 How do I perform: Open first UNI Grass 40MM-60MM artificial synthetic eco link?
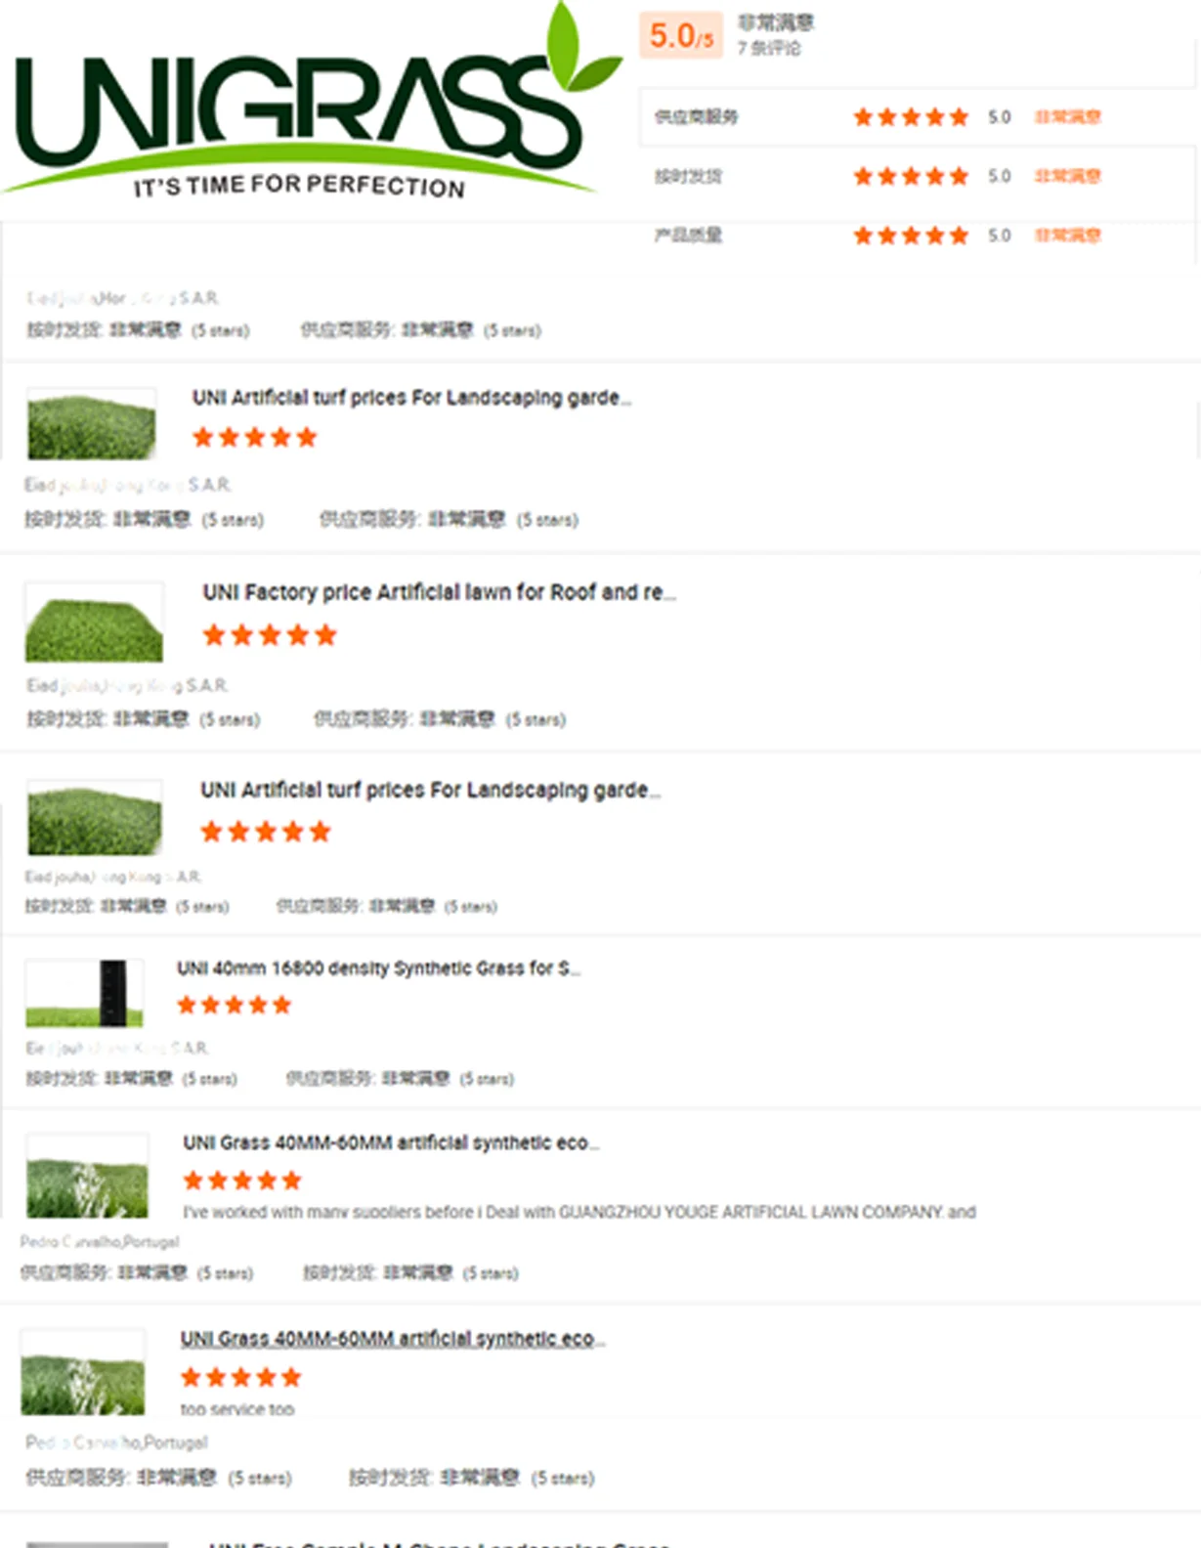click(x=391, y=1142)
